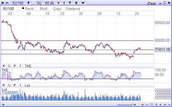172x107 pixels.
Task: Click the I button of the Lot panel
Action: 20,85
